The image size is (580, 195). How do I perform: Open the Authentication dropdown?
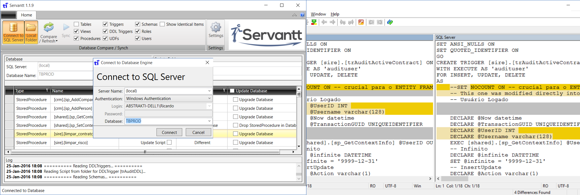pyautogui.click(x=209, y=99)
